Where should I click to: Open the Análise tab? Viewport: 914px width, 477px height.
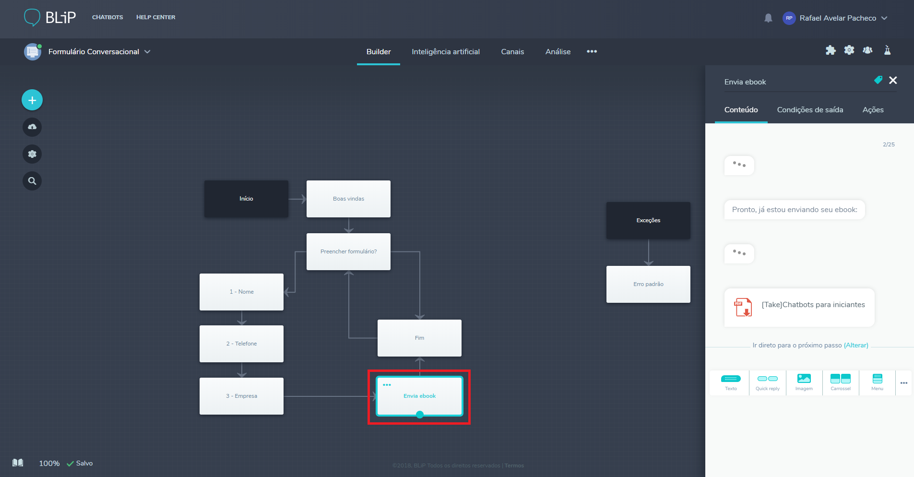point(558,52)
